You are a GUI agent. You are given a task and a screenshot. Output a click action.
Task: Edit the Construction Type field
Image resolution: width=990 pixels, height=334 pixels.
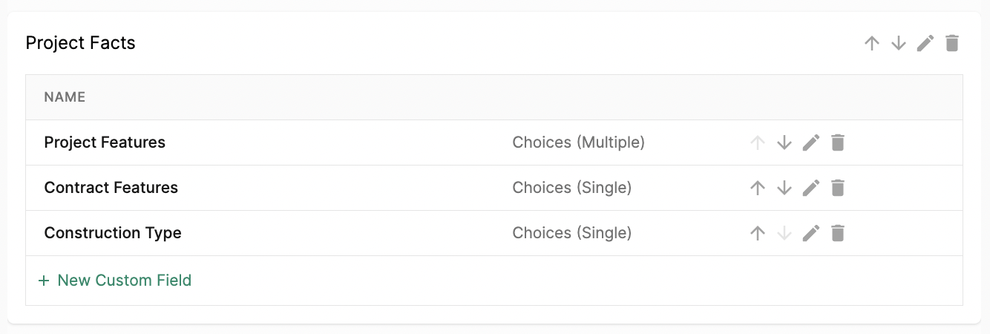[811, 233]
